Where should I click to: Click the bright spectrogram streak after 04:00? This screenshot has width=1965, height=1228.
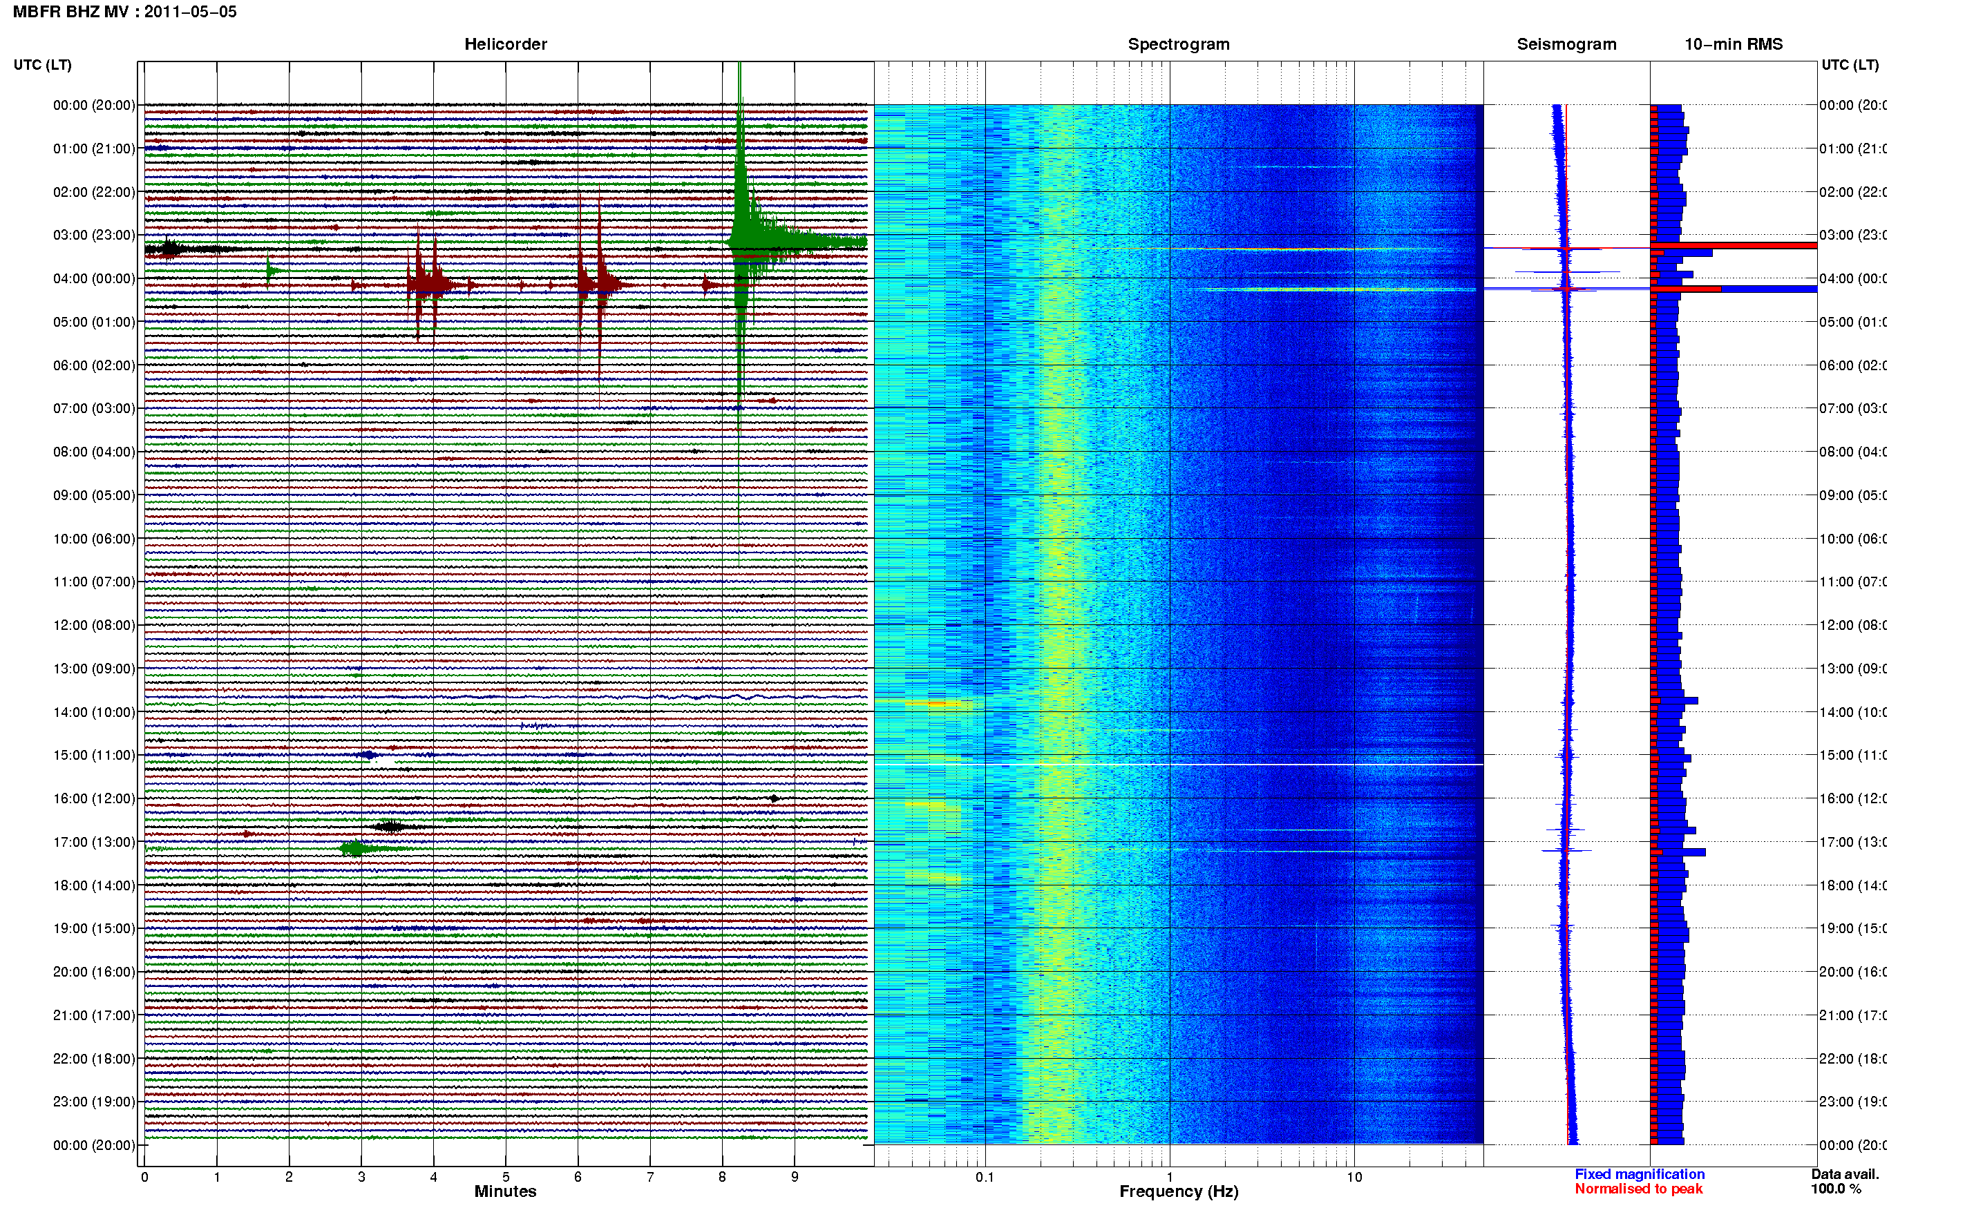[1340, 289]
